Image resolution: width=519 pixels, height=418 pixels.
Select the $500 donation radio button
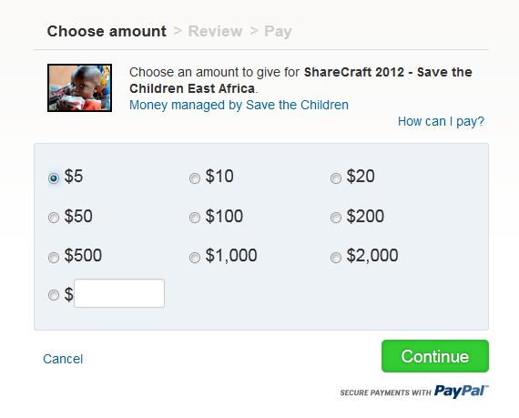[x=54, y=257]
